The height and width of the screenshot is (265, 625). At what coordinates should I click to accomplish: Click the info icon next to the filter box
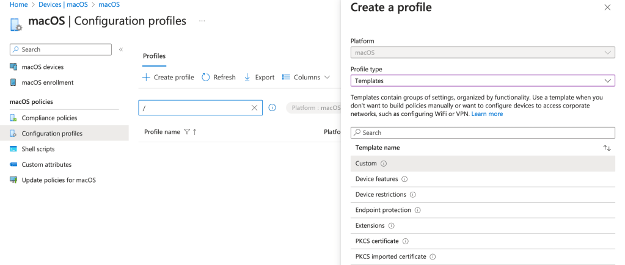pos(272,108)
